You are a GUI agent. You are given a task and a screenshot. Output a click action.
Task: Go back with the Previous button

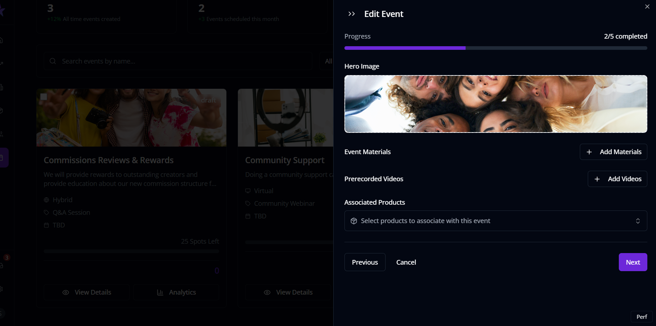point(365,262)
